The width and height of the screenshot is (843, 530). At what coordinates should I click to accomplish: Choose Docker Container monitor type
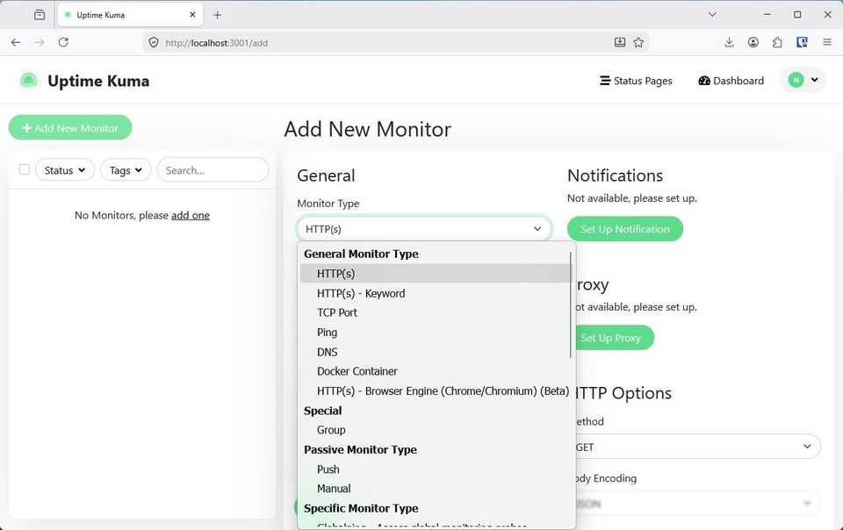click(x=436, y=371)
